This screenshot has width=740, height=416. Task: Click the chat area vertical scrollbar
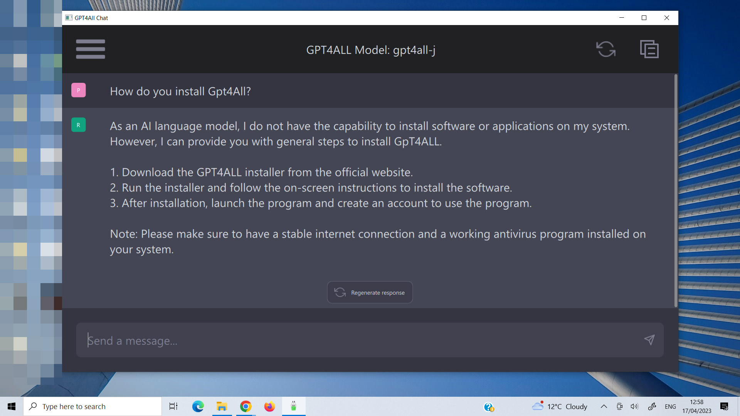pyautogui.click(x=676, y=191)
